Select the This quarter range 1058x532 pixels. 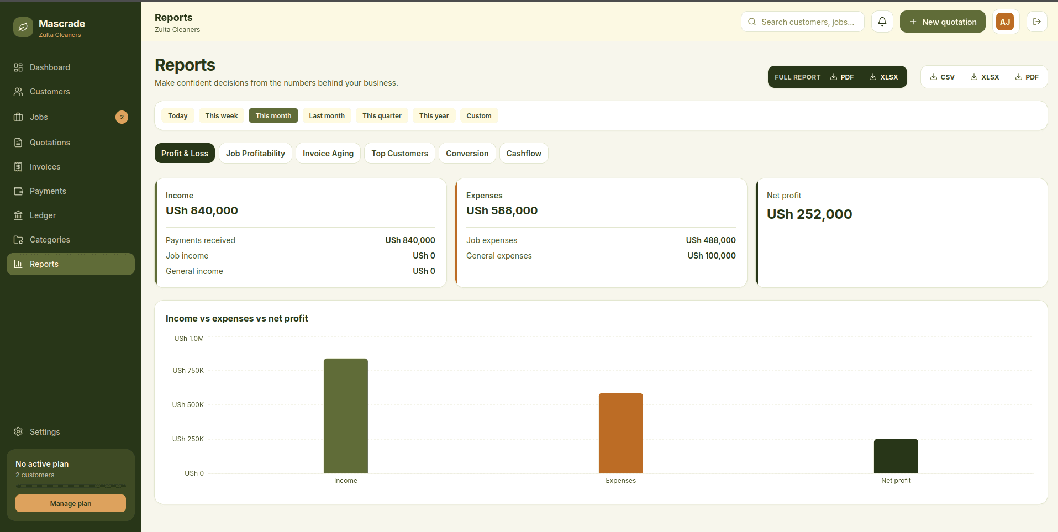point(382,115)
